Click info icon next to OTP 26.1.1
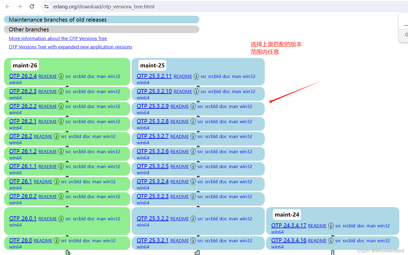408x255 pixels. tap(61, 166)
